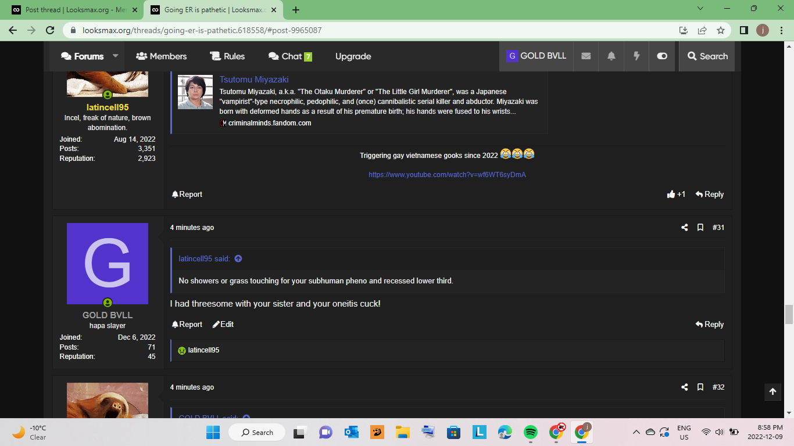This screenshot has width=794, height=446.
Task: Bookmark this page with star icon
Action: (721, 30)
